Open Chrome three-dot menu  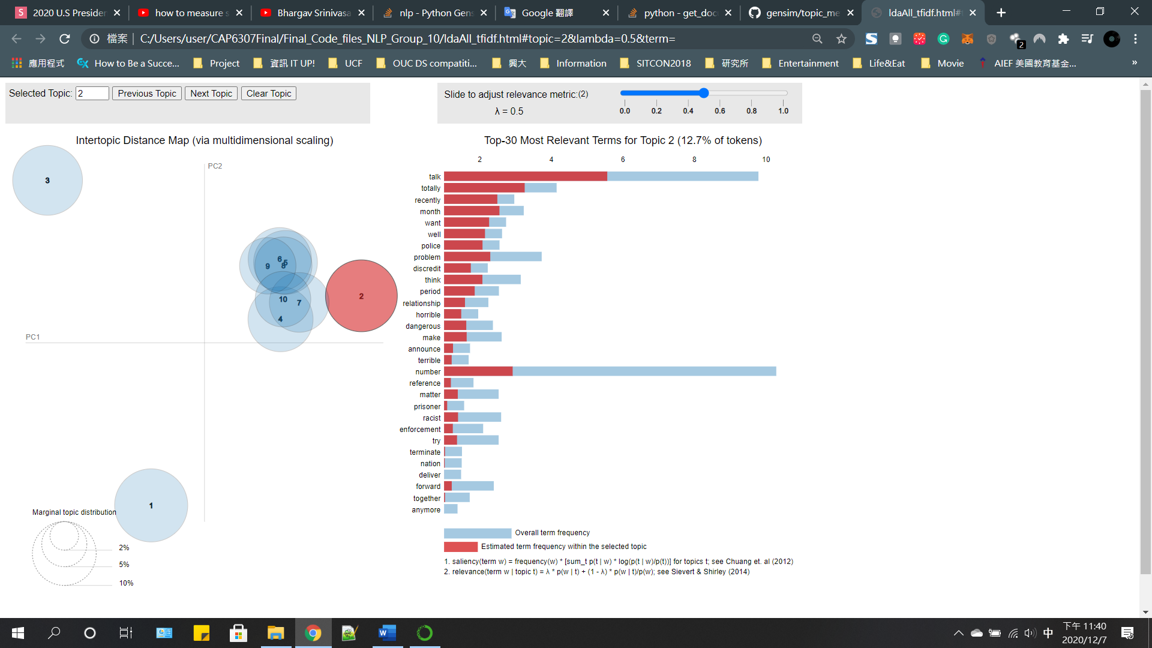[x=1135, y=39]
